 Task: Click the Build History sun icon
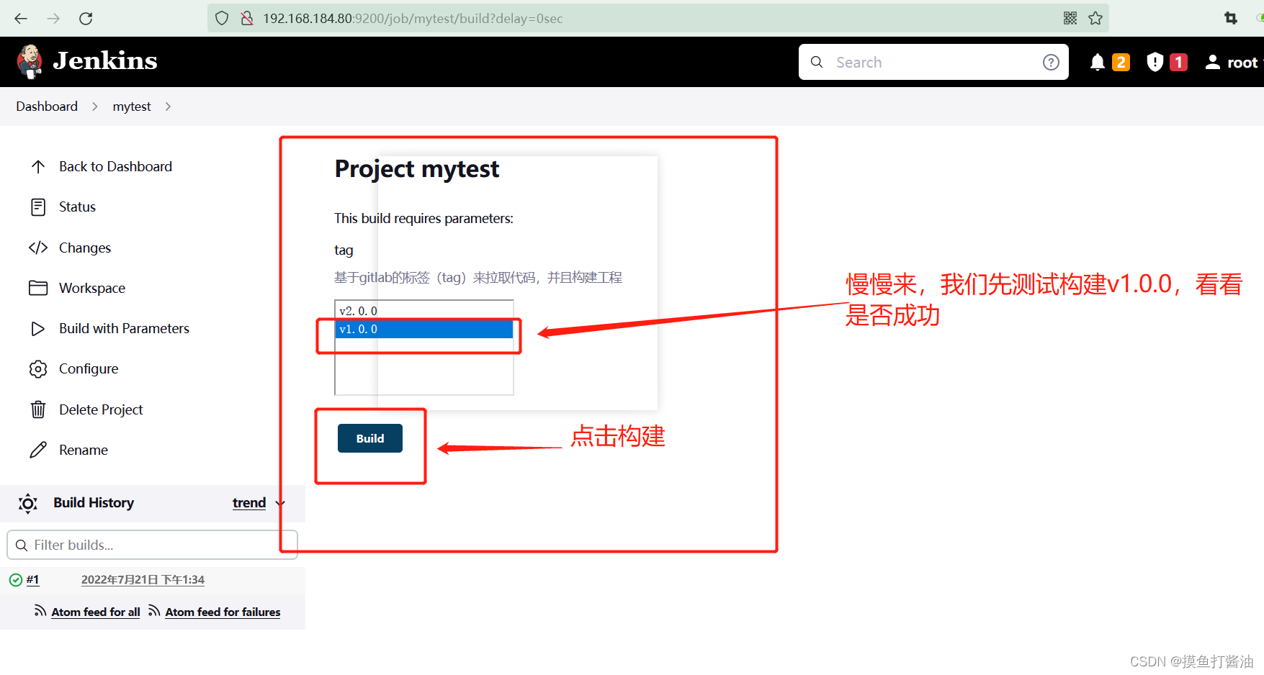click(28, 503)
